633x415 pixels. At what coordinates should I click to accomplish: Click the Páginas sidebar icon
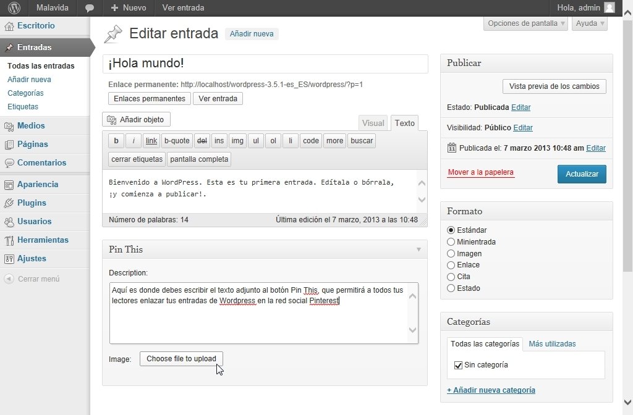[9, 145]
